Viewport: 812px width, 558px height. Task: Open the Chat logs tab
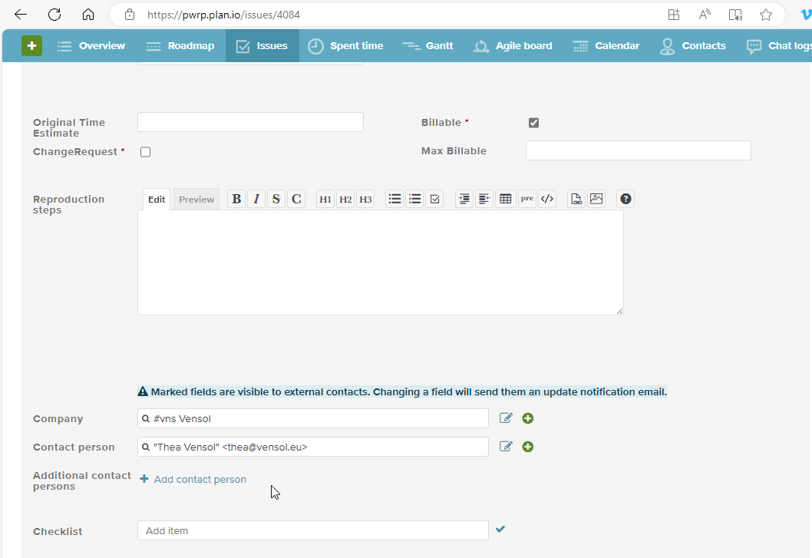pyautogui.click(x=778, y=45)
